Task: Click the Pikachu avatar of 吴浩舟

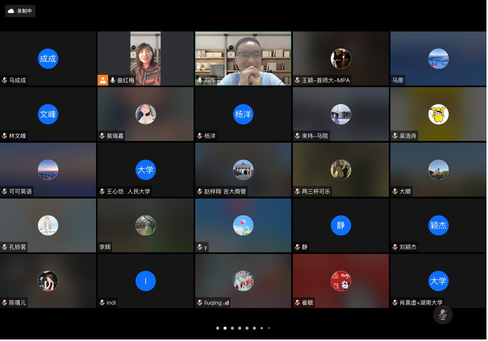Action: click(438, 114)
